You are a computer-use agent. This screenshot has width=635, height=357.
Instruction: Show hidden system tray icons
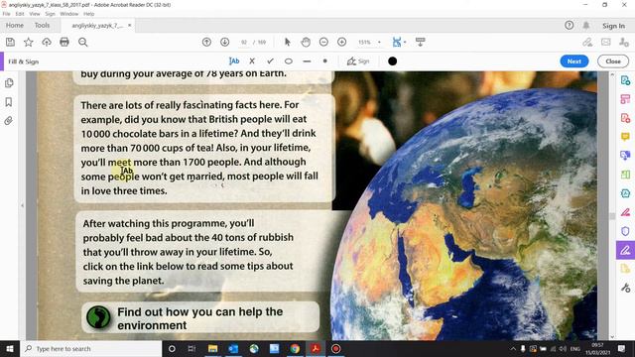point(513,348)
